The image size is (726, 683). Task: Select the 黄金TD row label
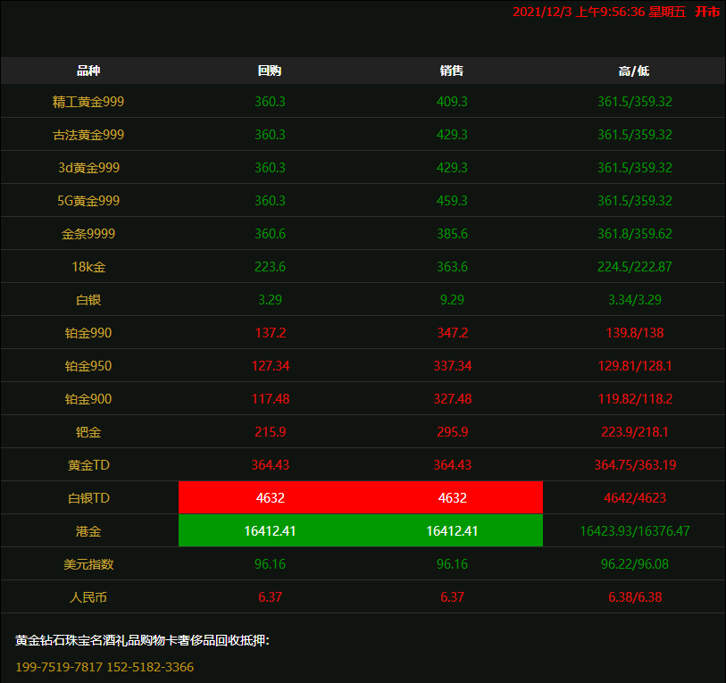coord(88,465)
